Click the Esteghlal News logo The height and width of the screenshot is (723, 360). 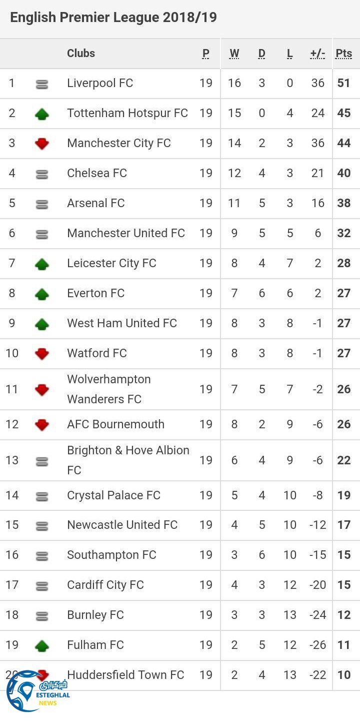[x=37, y=691]
